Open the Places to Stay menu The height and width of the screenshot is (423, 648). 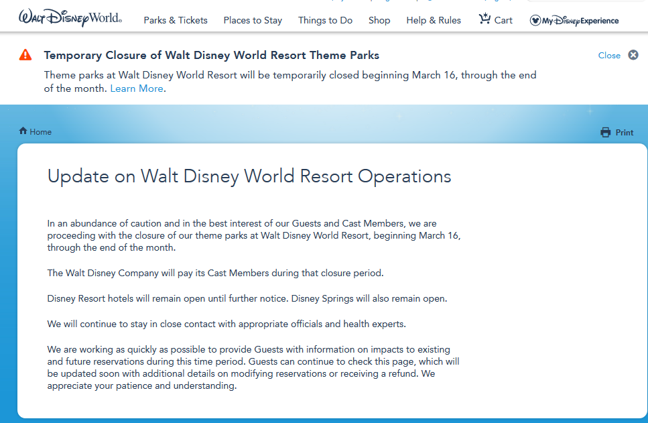coord(253,20)
